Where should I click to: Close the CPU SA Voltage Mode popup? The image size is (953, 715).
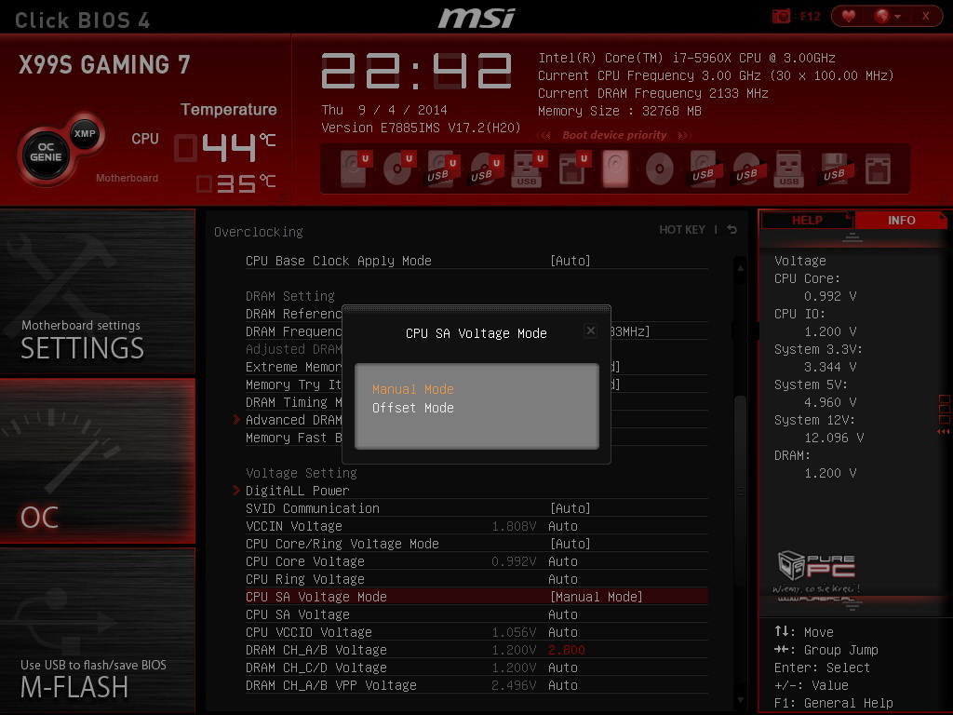click(x=590, y=331)
